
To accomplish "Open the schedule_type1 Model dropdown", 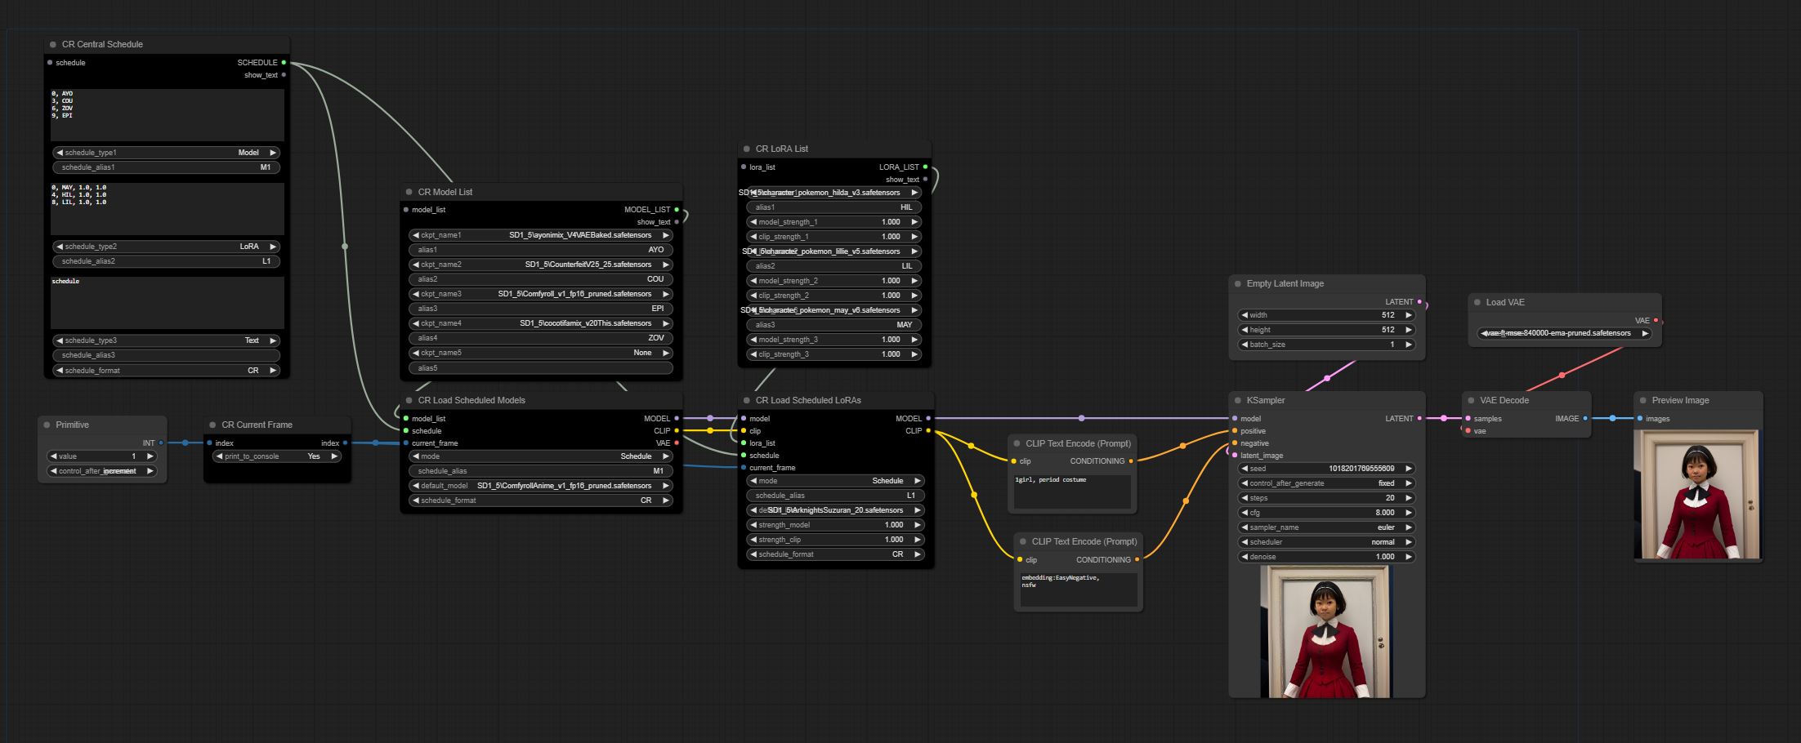I will pyautogui.click(x=166, y=153).
